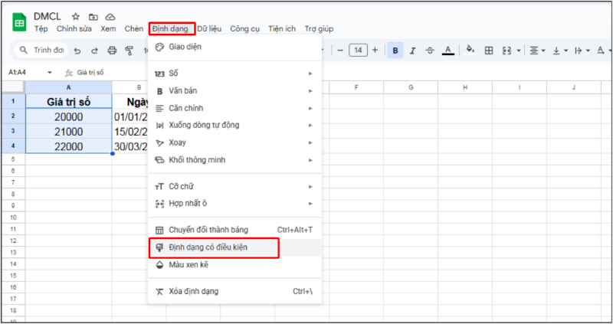Screen dimensions: 613x324
Task: Open text wrapping dropdown
Action: [582, 51]
